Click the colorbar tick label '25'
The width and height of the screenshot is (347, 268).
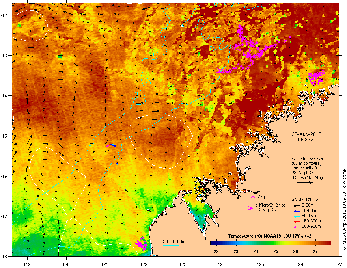click(x=276, y=251)
